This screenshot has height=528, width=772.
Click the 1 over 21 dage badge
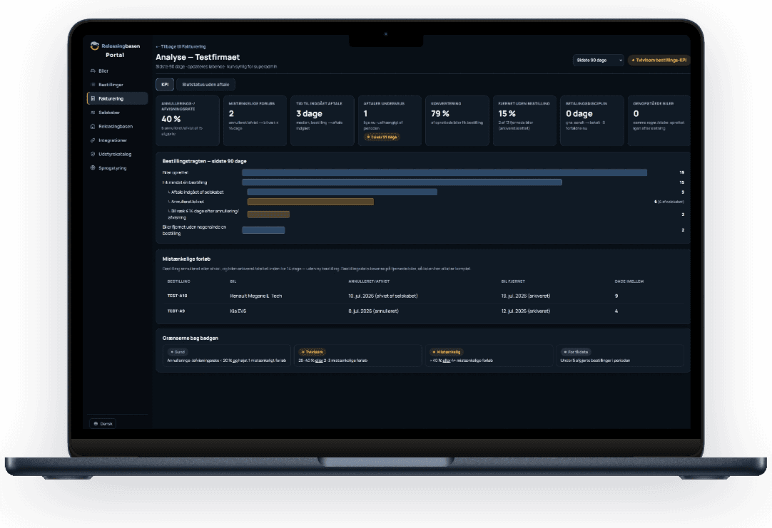(x=382, y=137)
